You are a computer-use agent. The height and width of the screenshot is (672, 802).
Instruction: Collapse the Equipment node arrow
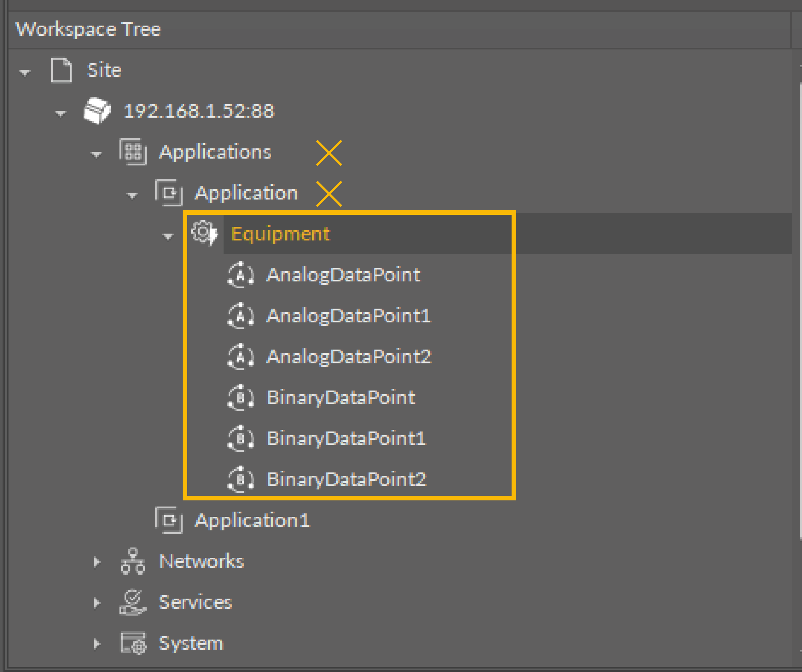click(x=168, y=236)
